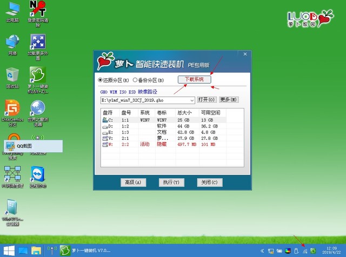Open wireless antenna taskbar icon

pos(52,251)
